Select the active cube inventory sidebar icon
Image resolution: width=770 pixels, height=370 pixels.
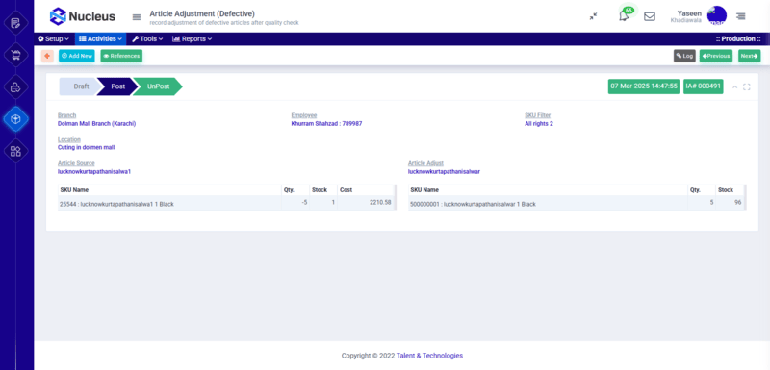click(15, 119)
